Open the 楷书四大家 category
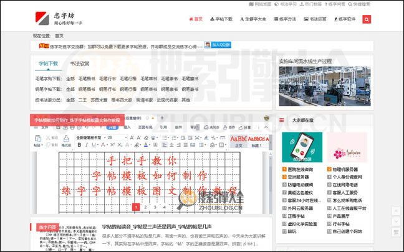 click(122, 100)
